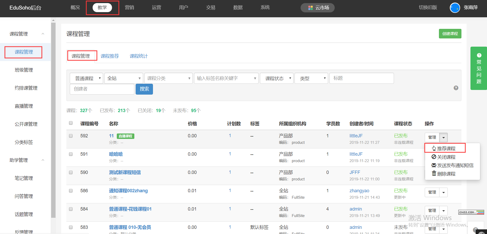
Task: Open the 课程状态 dropdown filter
Action: (276, 78)
